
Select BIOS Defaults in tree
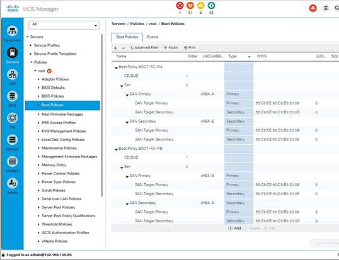click(53, 88)
